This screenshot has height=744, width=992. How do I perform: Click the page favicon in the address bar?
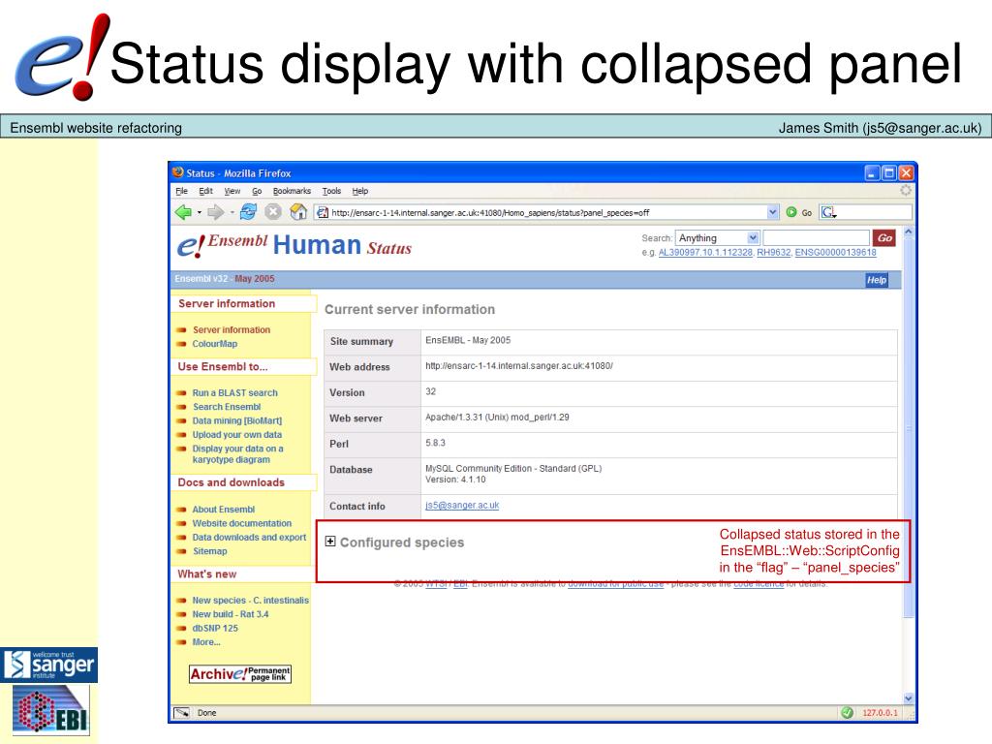[x=322, y=212]
